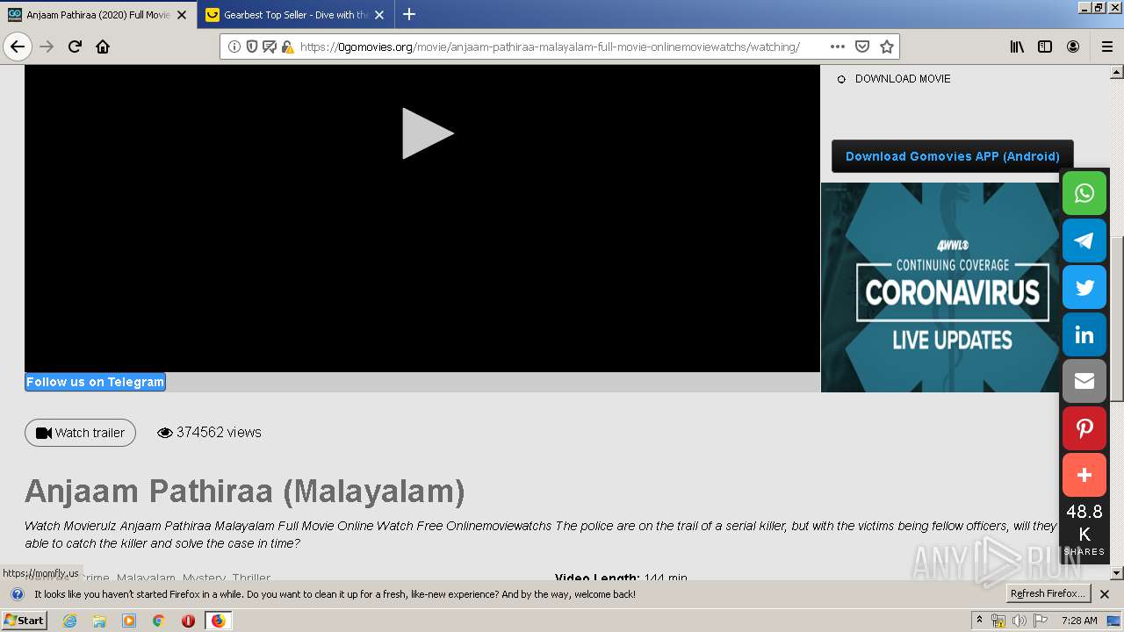
Task: Open Firefox home page
Action: pos(103,47)
